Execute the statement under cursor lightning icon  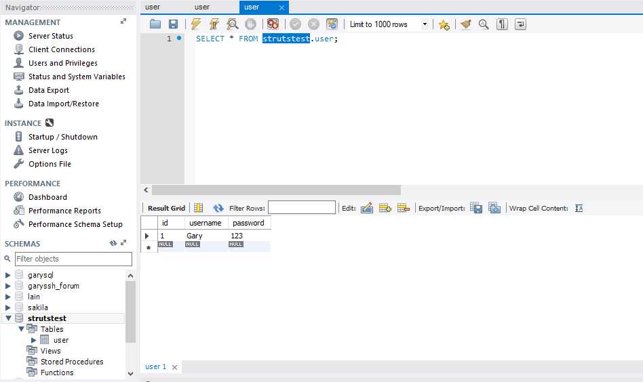[x=214, y=24]
